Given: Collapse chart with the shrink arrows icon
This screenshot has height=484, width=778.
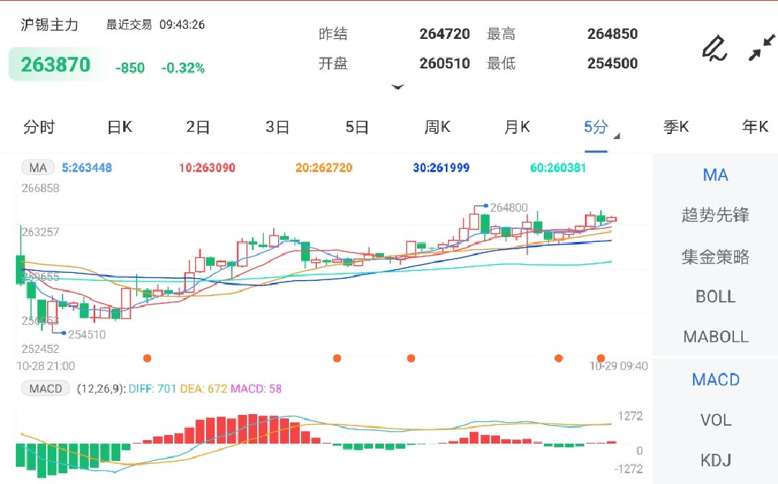Looking at the screenshot, I should click(x=761, y=48).
